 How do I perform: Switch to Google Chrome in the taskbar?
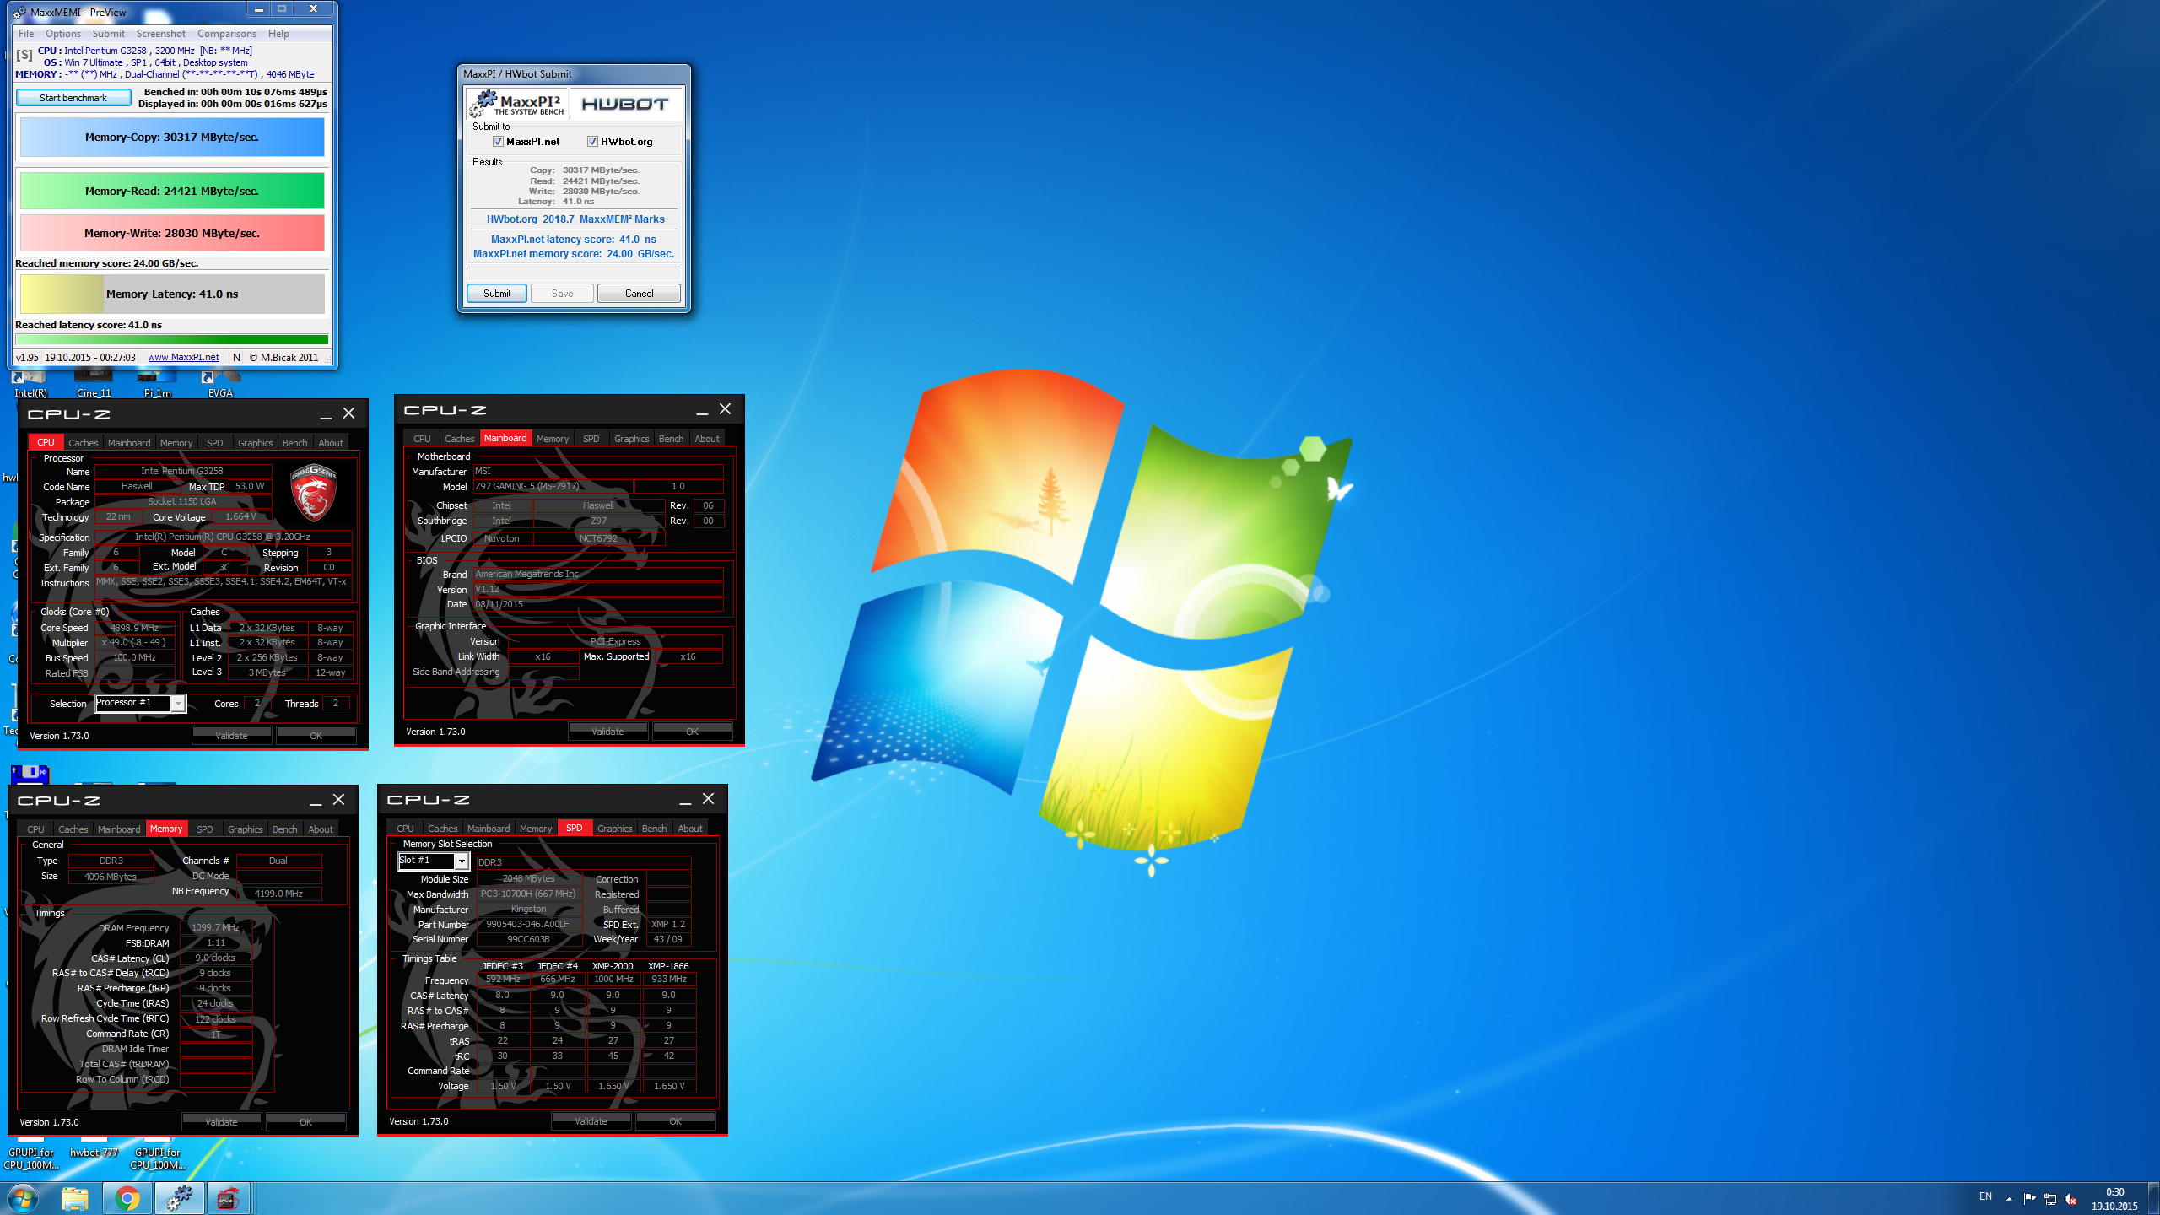coord(127,1198)
